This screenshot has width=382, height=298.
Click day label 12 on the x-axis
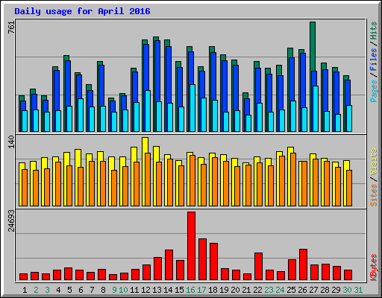[145, 290]
